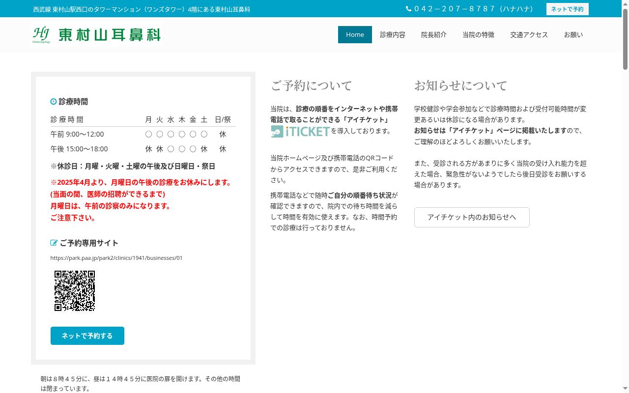Open the お願い menu item
The image size is (629, 393).
pyautogui.click(x=573, y=34)
